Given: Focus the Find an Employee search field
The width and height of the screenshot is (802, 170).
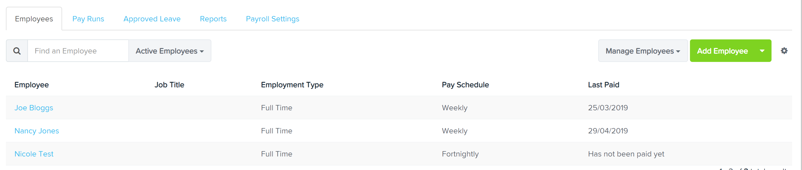Looking at the screenshot, I should 78,51.
